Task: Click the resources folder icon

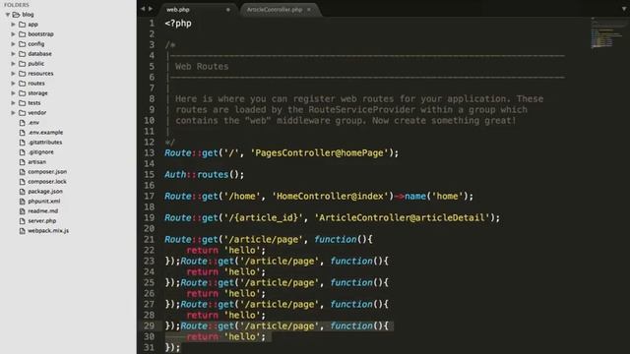Action: 23,74
